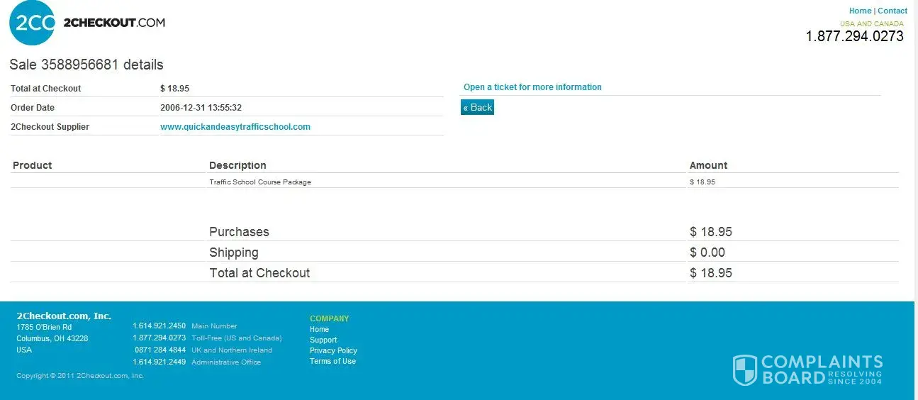Select 'Columbus, OH 43228' in footer
The width and height of the screenshot is (918, 400).
[52, 338]
